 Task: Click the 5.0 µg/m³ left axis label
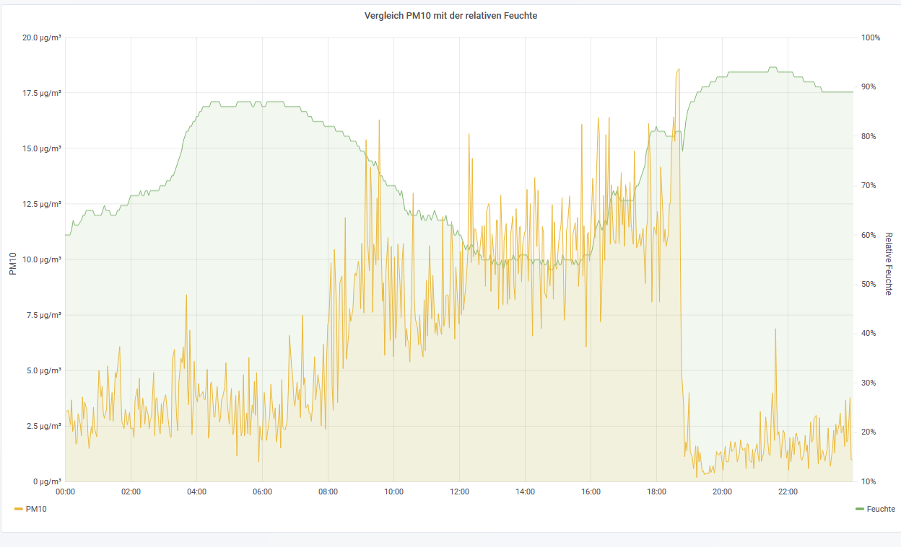click(x=44, y=370)
